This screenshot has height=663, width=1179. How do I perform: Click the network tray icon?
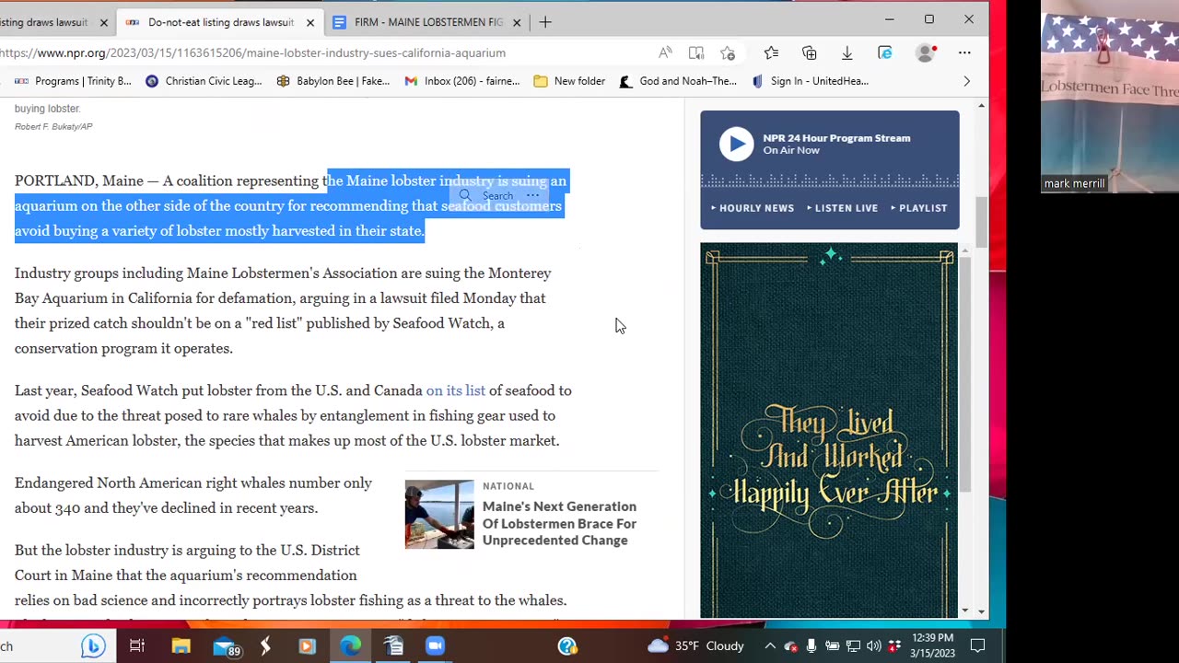click(853, 646)
